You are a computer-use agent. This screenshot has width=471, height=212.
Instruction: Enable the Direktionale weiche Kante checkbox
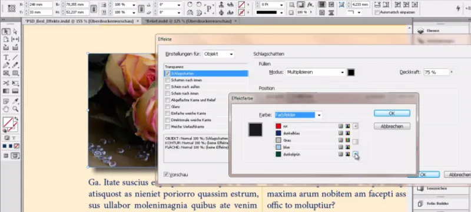(x=167, y=120)
